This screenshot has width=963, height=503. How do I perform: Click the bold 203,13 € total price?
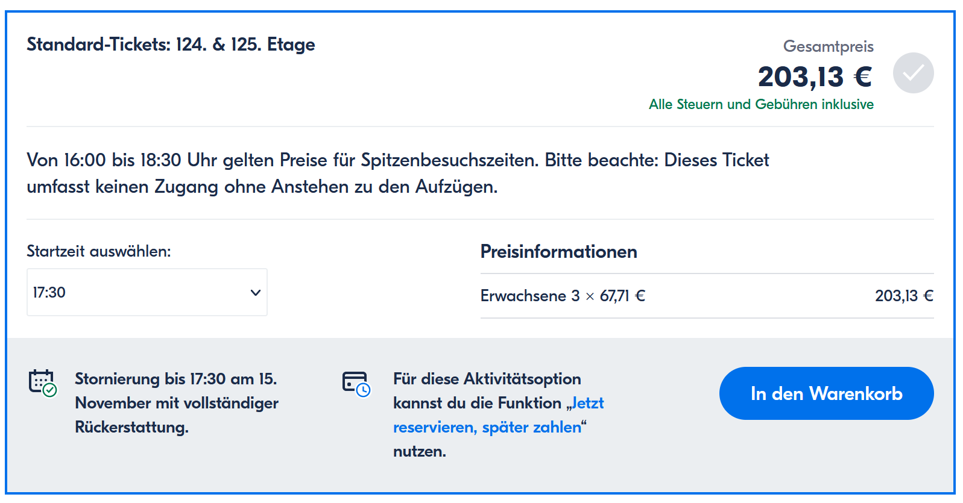point(815,77)
